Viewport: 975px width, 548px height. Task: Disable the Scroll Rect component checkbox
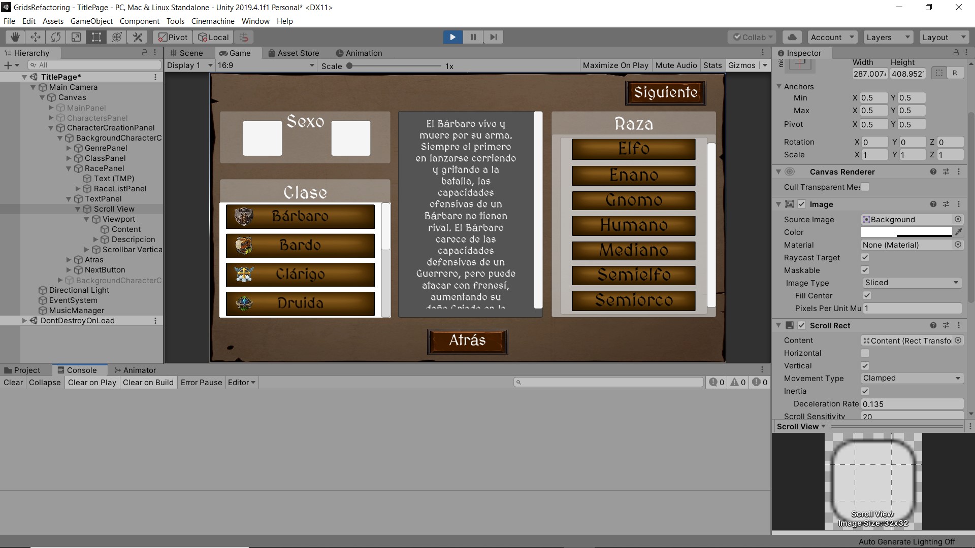pyautogui.click(x=802, y=325)
